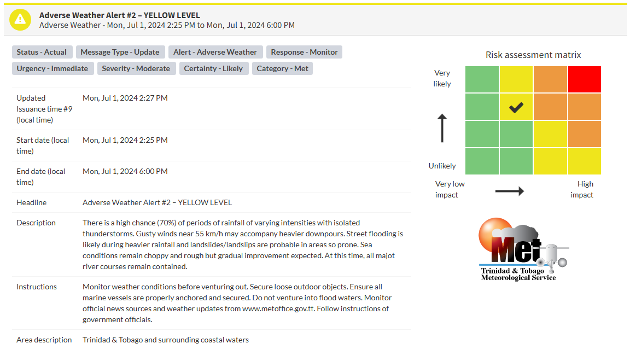This screenshot has width=630, height=355.
Task: Click the Area description value text
Action: point(166,340)
